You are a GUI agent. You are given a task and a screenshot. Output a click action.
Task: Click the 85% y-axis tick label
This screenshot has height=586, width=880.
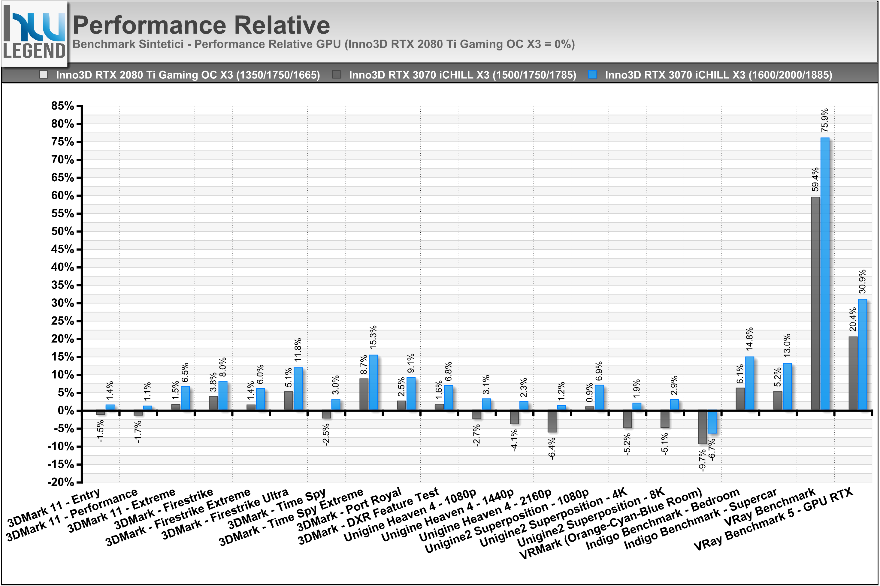coord(63,106)
